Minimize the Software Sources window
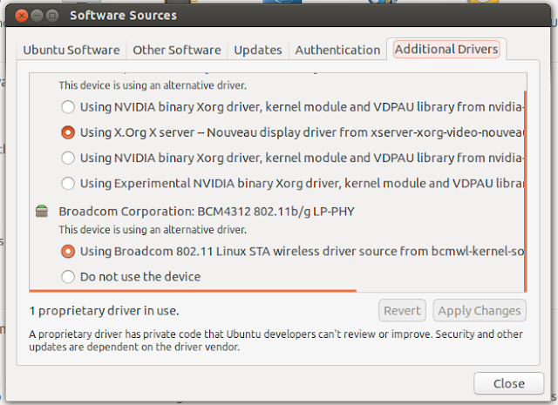This screenshot has width=558, height=405. [37, 16]
